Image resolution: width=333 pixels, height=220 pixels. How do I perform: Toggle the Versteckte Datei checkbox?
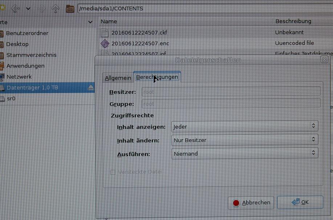(x=113, y=172)
